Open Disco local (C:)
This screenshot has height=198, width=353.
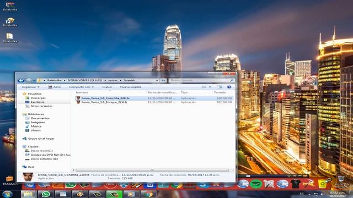click(41, 151)
